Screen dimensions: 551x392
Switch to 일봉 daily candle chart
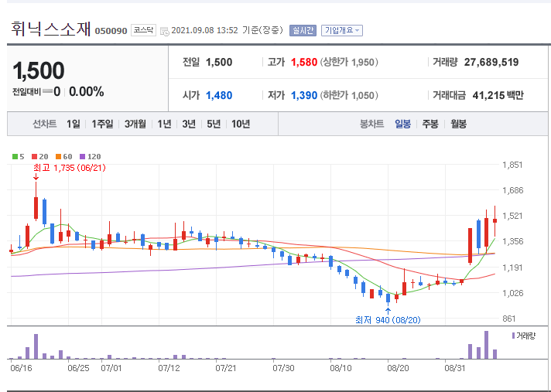(x=402, y=124)
